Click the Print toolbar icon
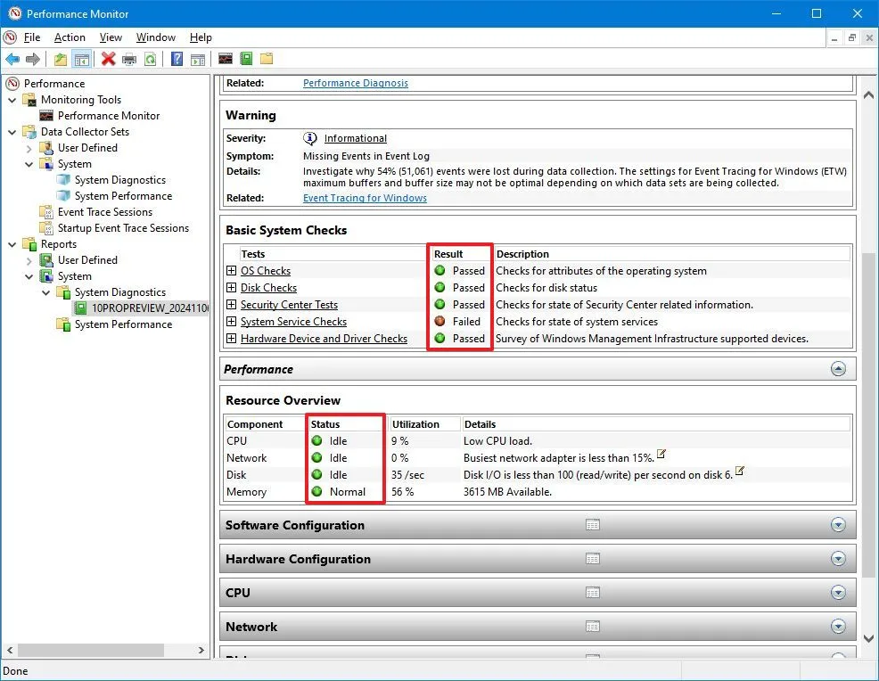This screenshot has height=681, width=879. [x=129, y=60]
